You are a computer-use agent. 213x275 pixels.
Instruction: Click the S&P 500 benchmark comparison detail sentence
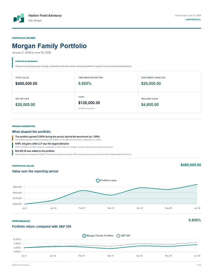click(x=58, y=140)
